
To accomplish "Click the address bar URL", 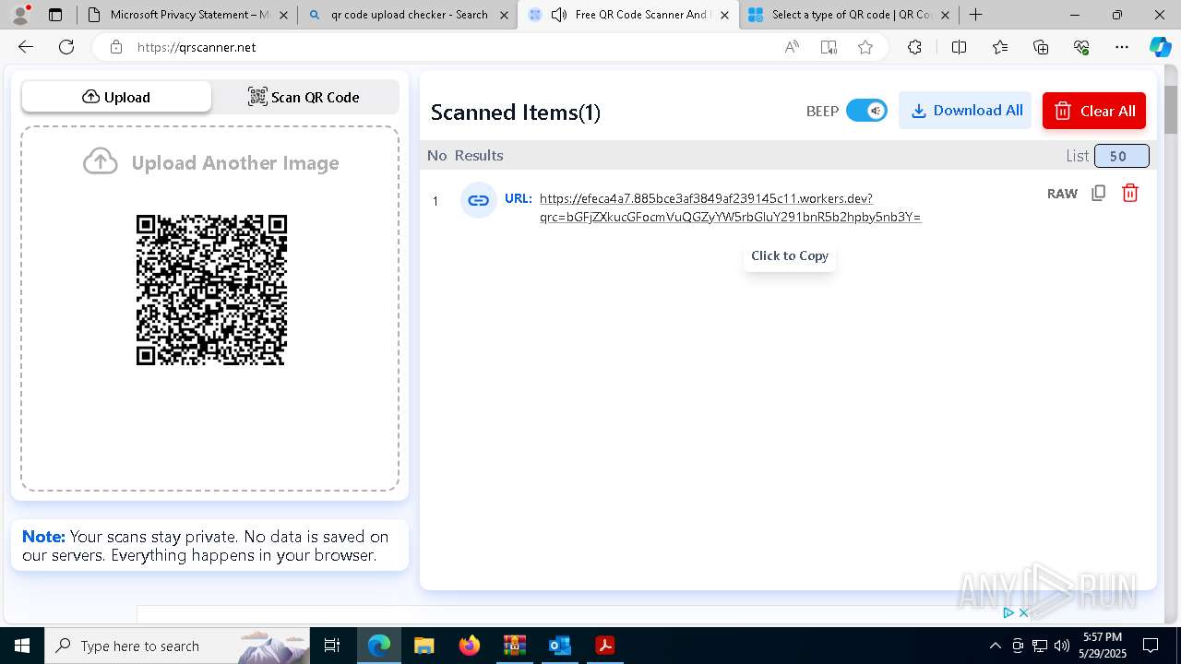I will click(197, 47).
